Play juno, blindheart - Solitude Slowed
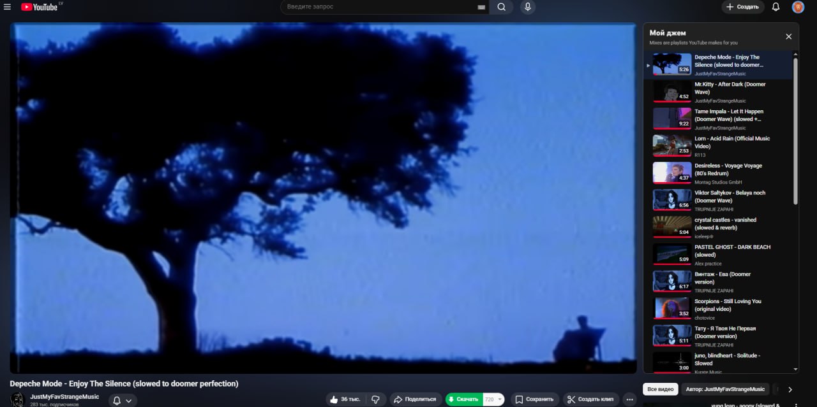The image size is (817, 407). click(727, 359)
